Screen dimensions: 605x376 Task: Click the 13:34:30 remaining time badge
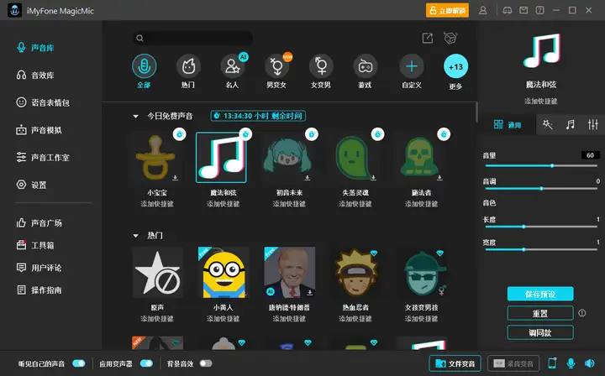click(258, 116)
